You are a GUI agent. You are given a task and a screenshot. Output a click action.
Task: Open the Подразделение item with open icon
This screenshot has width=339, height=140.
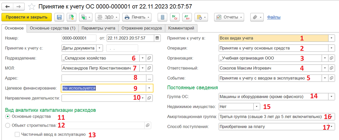coord(150,58)
